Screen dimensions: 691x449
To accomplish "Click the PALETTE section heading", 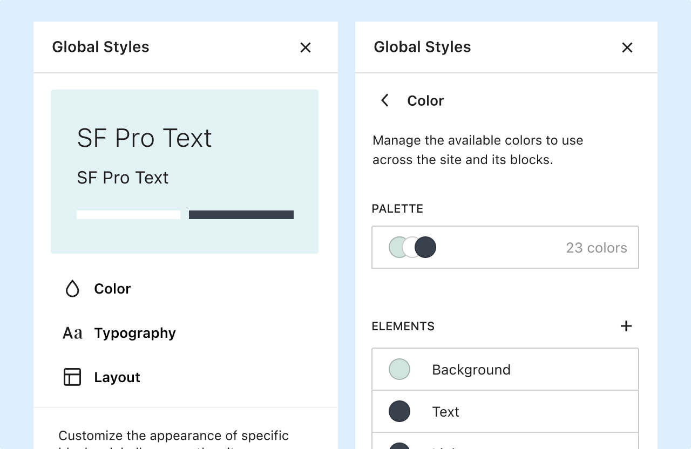I will 397,208.
